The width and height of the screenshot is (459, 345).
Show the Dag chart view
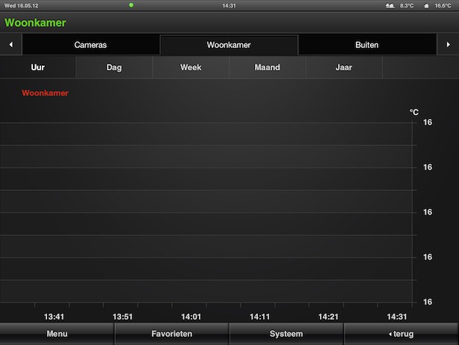(x=114, y=67)
